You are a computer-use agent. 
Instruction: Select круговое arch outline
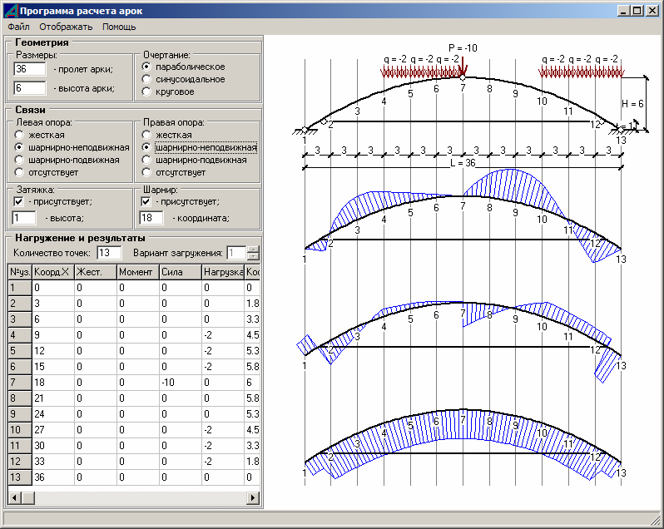tap(146, 91)
